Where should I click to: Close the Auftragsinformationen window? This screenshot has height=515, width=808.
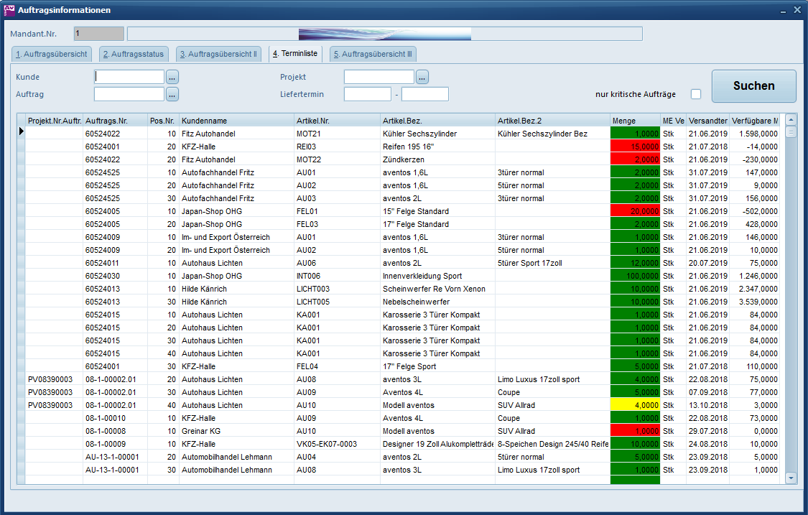click(x=797, y=10)
